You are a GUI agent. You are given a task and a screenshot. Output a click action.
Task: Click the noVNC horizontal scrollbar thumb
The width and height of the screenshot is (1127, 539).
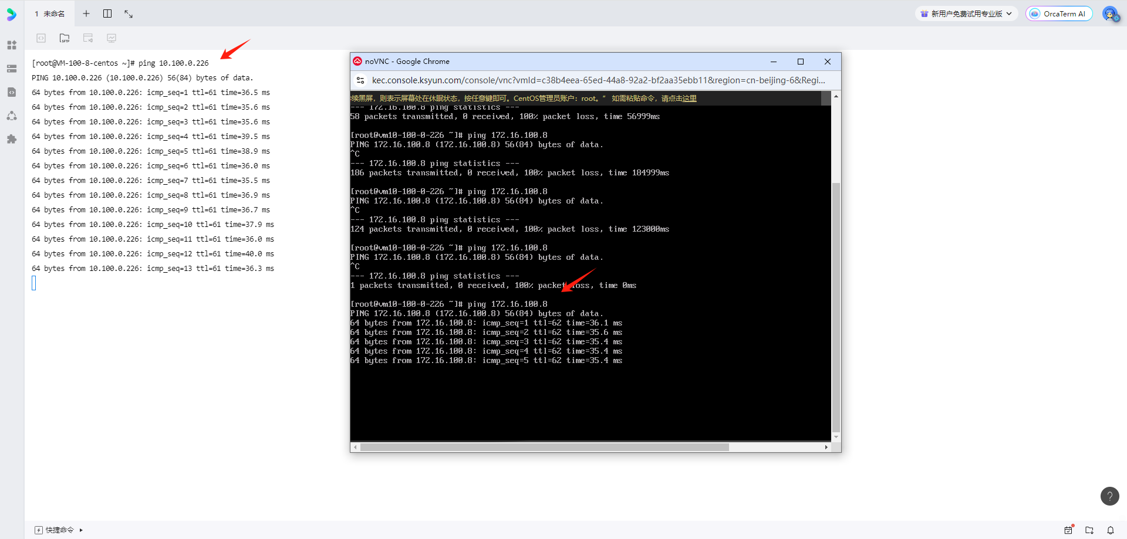pyautogui.click(x=544, y=447)
